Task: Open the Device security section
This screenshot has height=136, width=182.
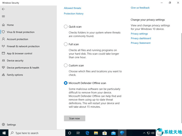Action: (28, 60)
